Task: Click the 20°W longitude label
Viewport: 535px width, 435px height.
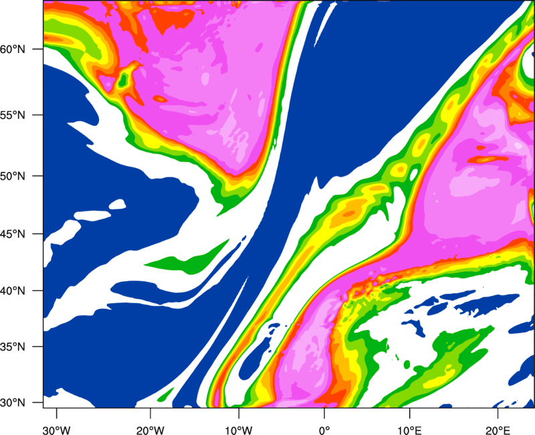Action: tap(150, 430)
